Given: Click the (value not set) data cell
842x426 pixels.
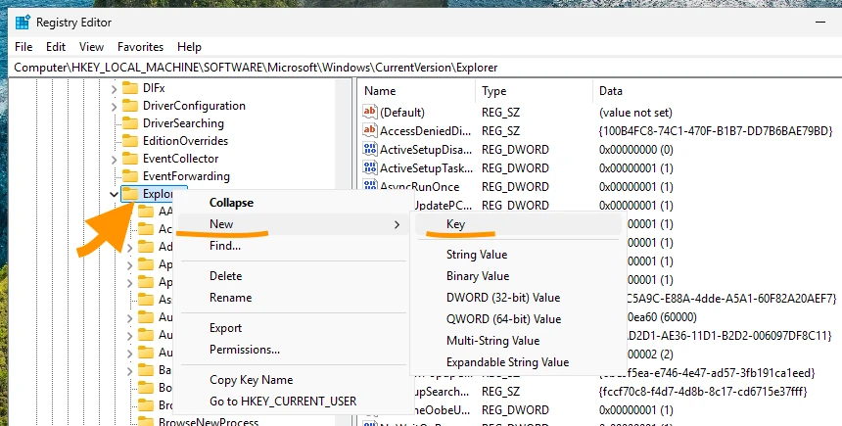Looking at the screenshot, I should 635,113.
